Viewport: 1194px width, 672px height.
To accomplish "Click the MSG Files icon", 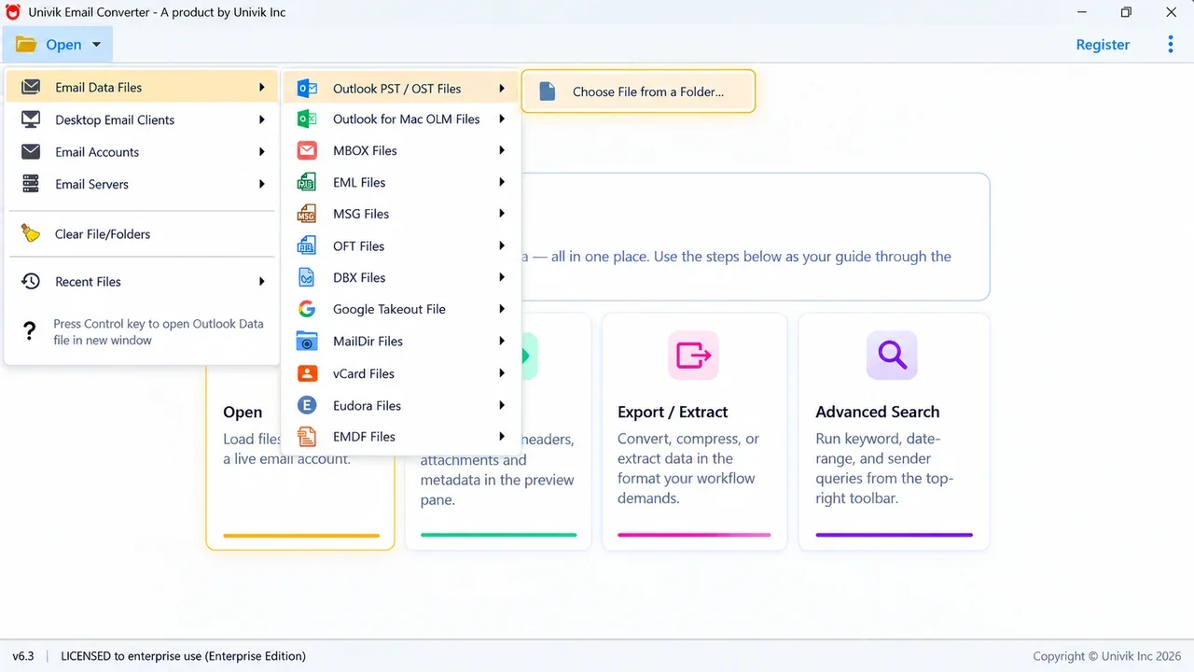I will click(x=306, y=214).
